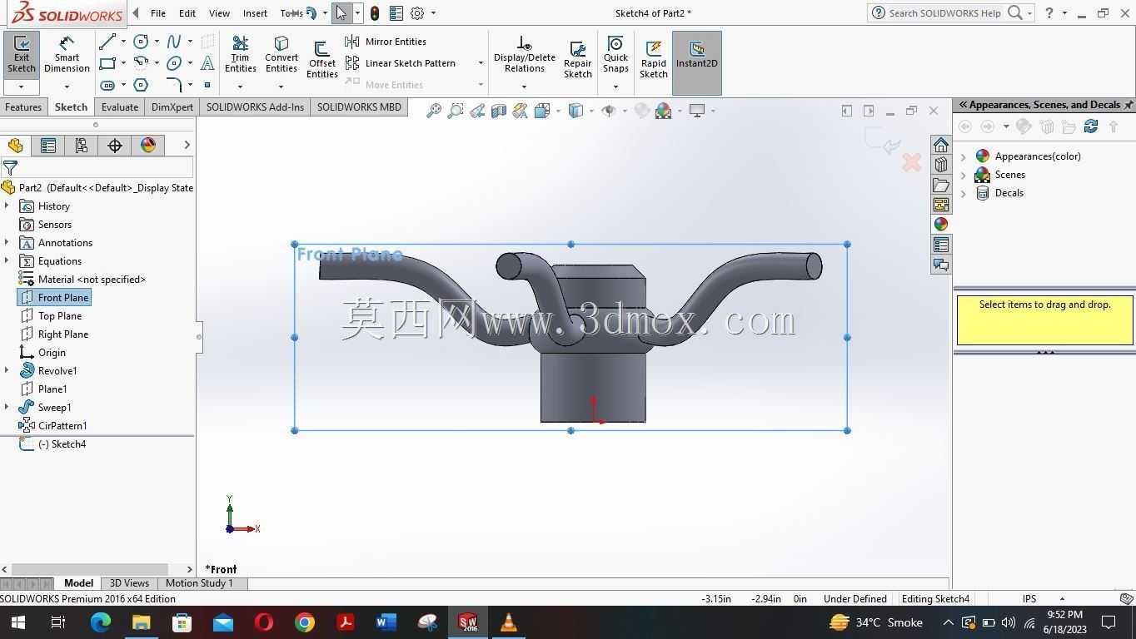Image resolution: width=1136 pixels, height=639 pixels.
Task: Click the Rapid Sketch tool
Action: [654, 60]
